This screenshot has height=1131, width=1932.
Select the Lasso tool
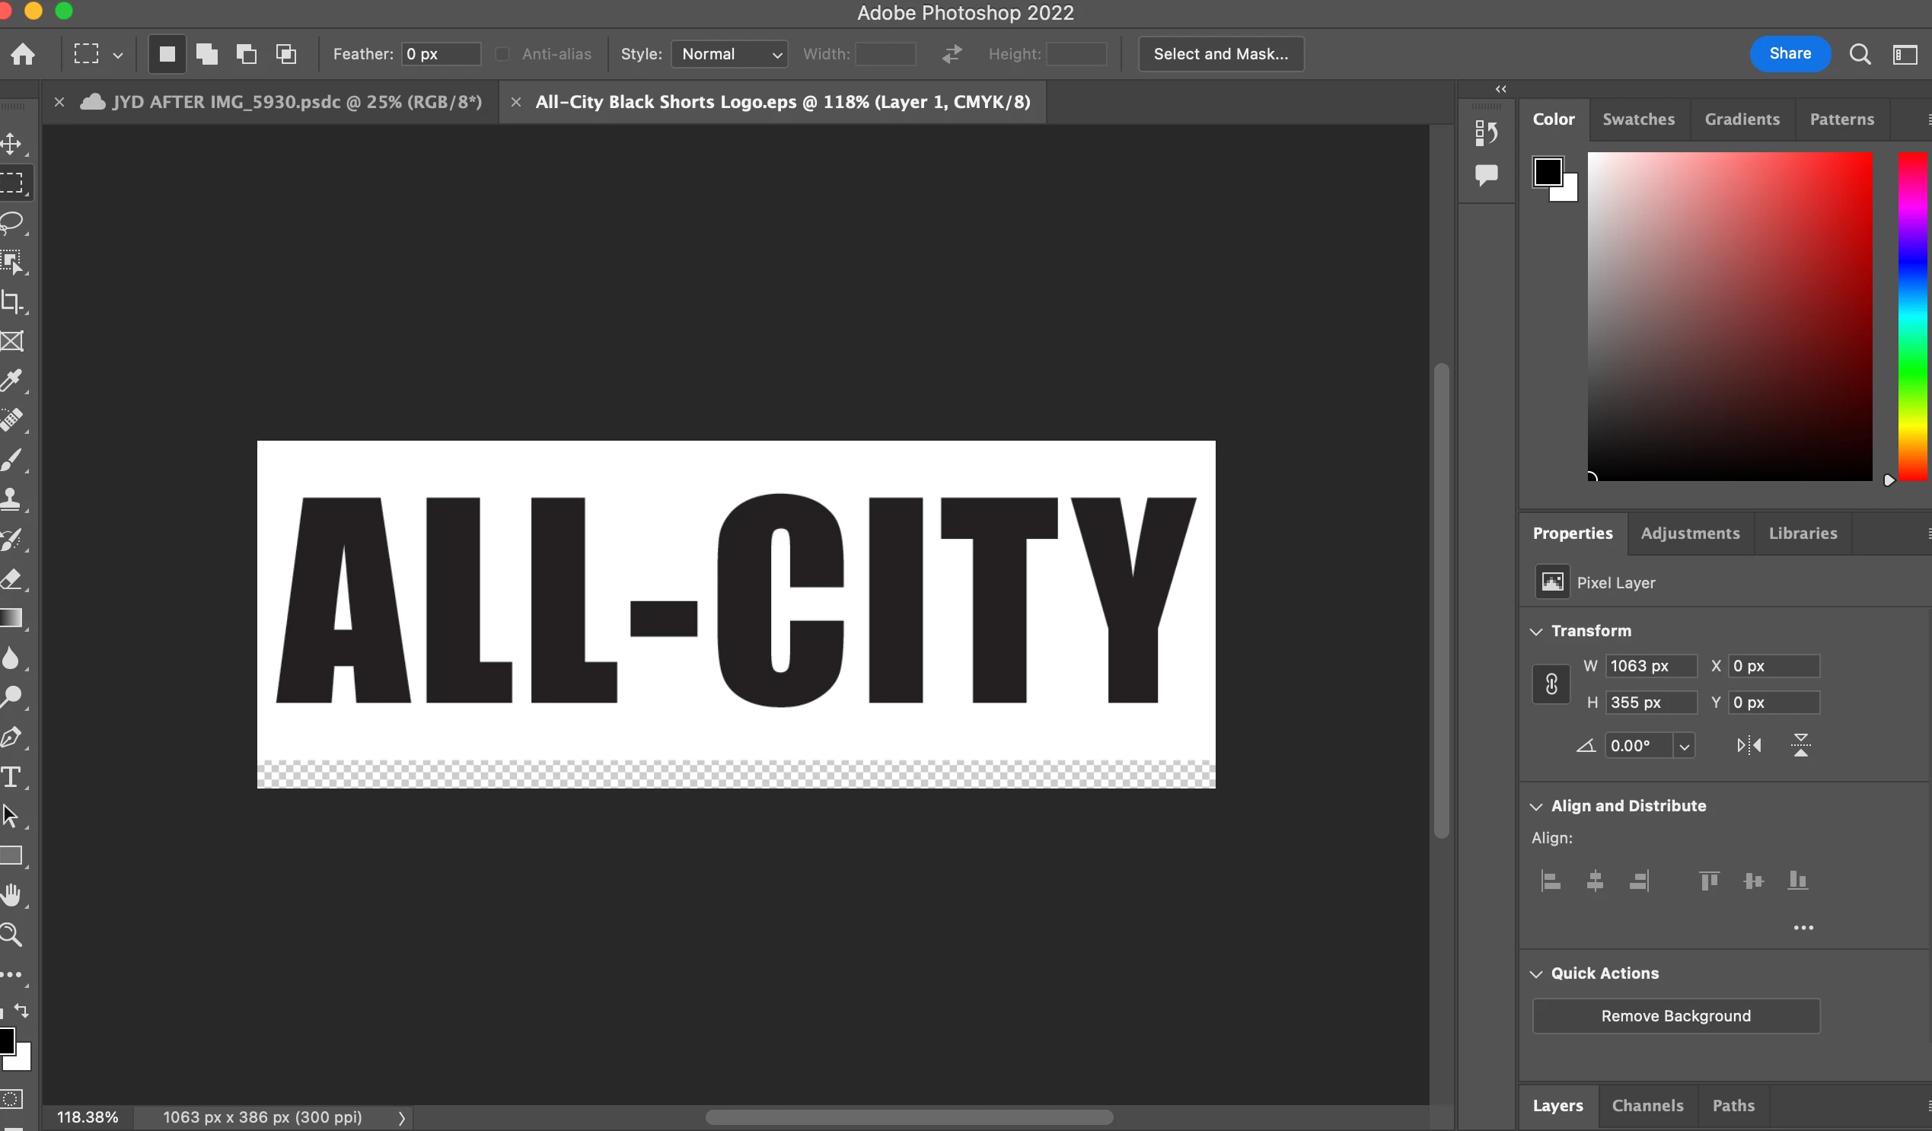[12, 223]
